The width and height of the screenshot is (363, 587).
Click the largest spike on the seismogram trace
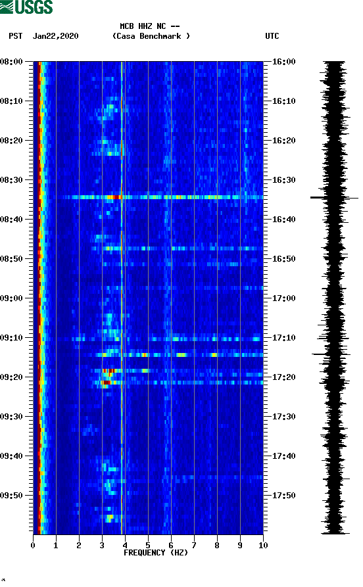coord(334,198)
